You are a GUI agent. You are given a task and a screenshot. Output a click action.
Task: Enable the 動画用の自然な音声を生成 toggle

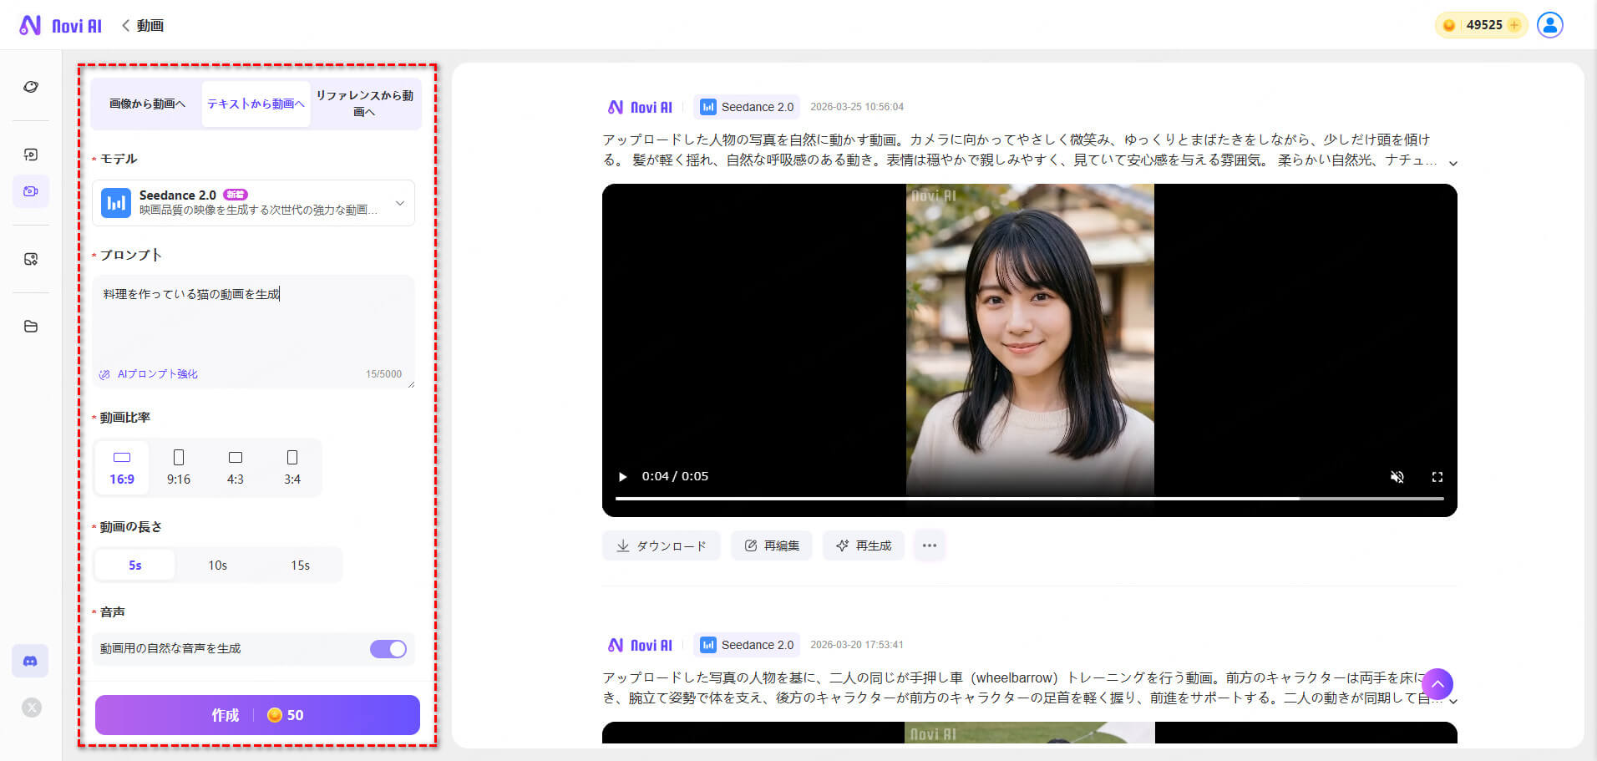(388, 648)
